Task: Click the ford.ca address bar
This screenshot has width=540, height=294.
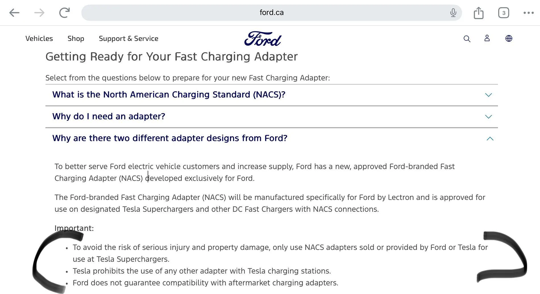Action: click(x=271, y=13)
